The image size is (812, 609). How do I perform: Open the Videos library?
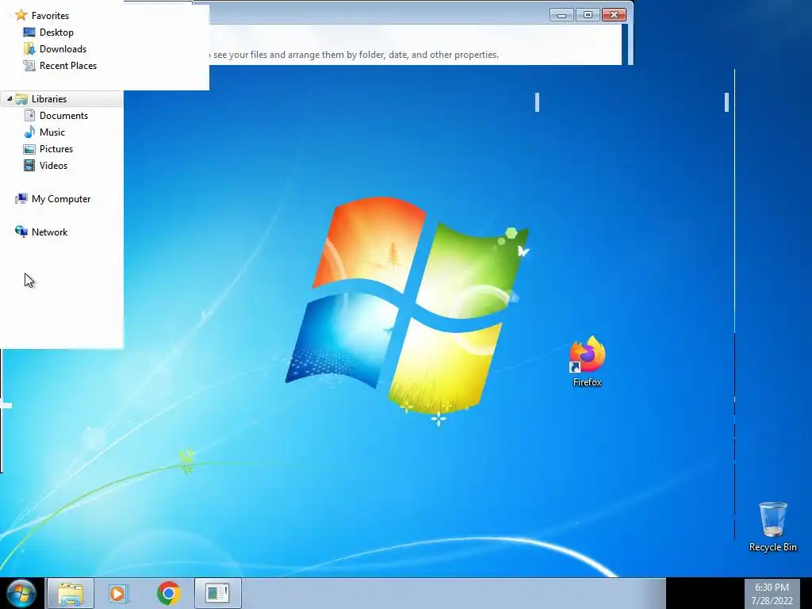[x=53, y=165]
